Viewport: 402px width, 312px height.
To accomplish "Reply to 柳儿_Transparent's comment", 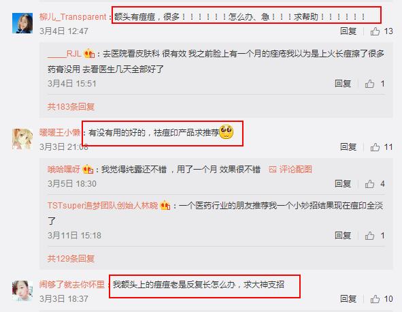I will point(348,31).
